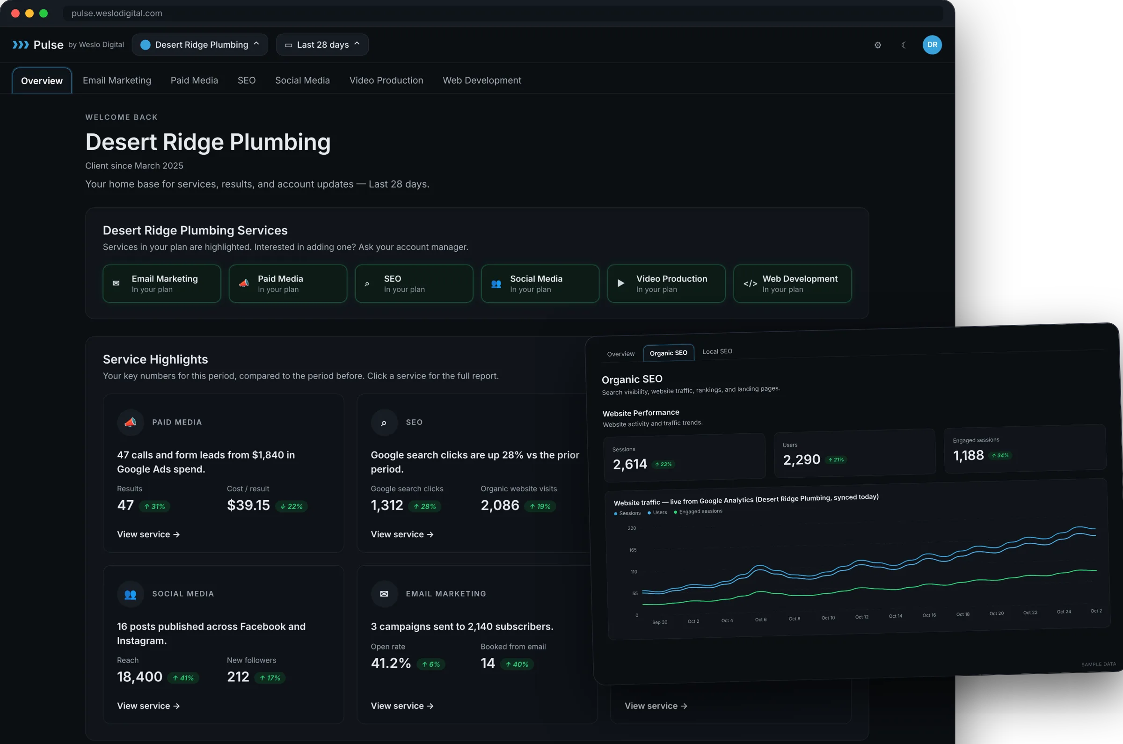
Task: Open the Web Development plan card
Action: tap(792, 284)
